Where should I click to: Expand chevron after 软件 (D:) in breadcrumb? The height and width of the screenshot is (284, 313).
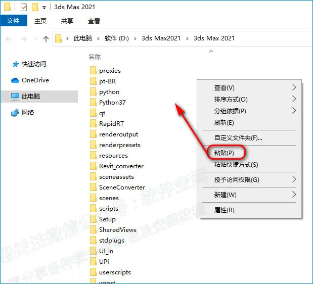135,38
